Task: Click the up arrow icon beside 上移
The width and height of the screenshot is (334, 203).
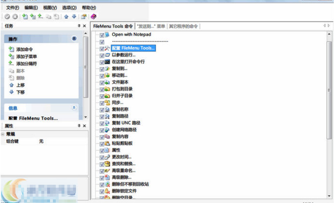Action: 12,85
